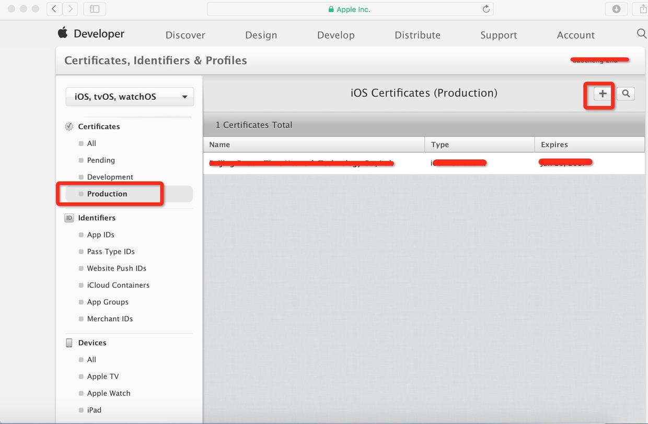The height and width of the screenshot is (424, 648).
Task: Open iCloud Containers identifiers
Action: click(x=119, y=285)
